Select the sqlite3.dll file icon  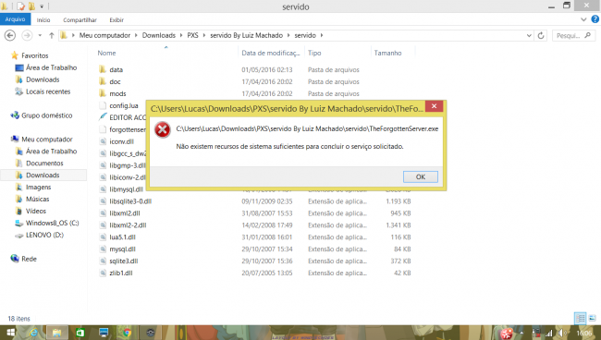click(103, 261)
